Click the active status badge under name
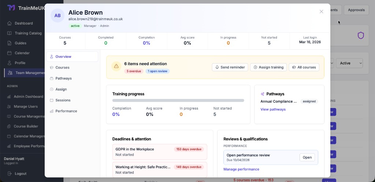This screenshot has height=182, width=375. pos(75,26)
